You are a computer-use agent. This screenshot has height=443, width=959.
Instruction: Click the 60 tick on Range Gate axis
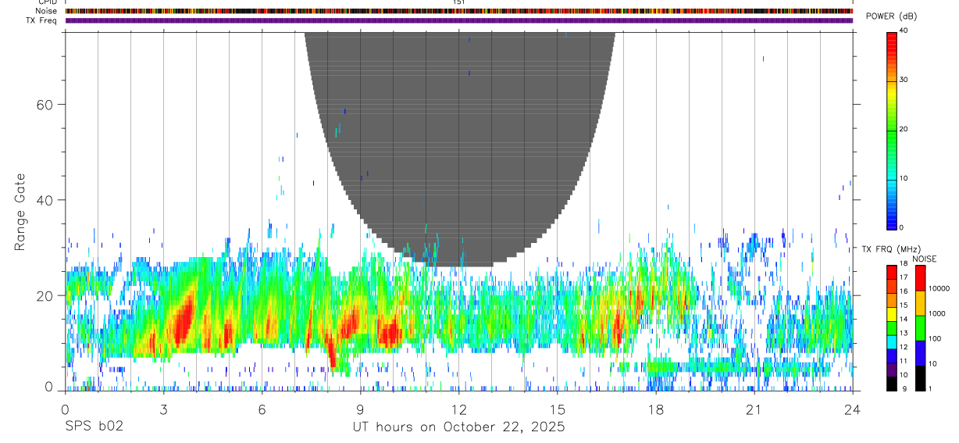[44, 105]
